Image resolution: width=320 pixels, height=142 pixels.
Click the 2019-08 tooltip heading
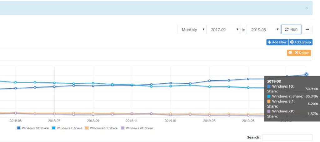pyautogui.click(x=274, y=81)
